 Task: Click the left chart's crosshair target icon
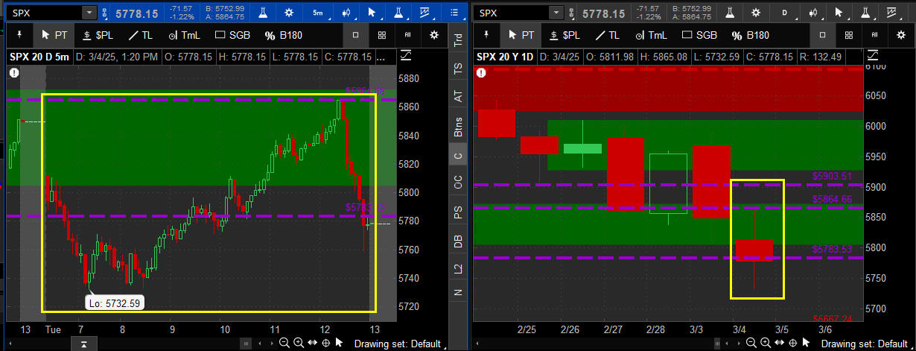point(325,343)
